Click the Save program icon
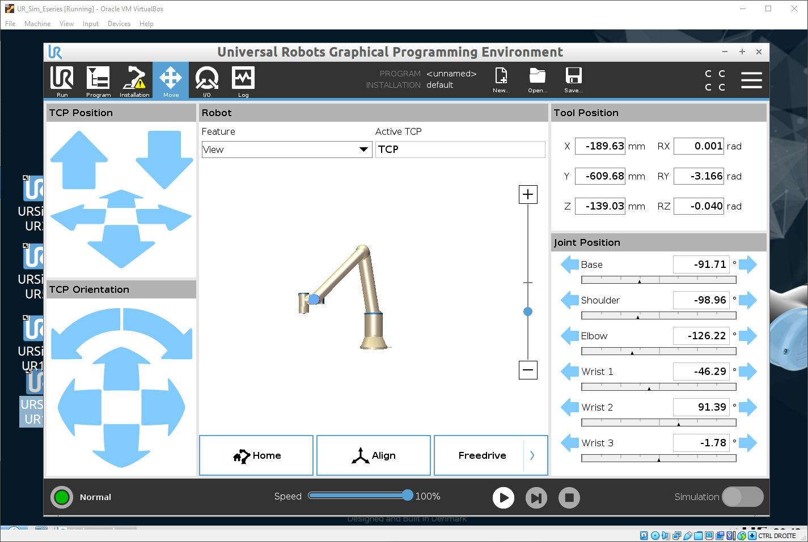The height and width of the screenshot is (542, 808). 573,80
